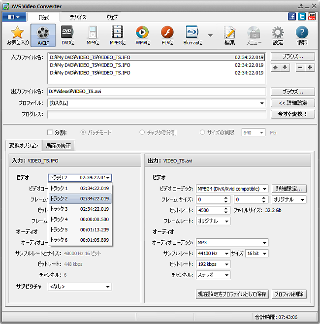Switch to the ウェブ tab
This screenshot has width=320, height=324.
point(112,17)
